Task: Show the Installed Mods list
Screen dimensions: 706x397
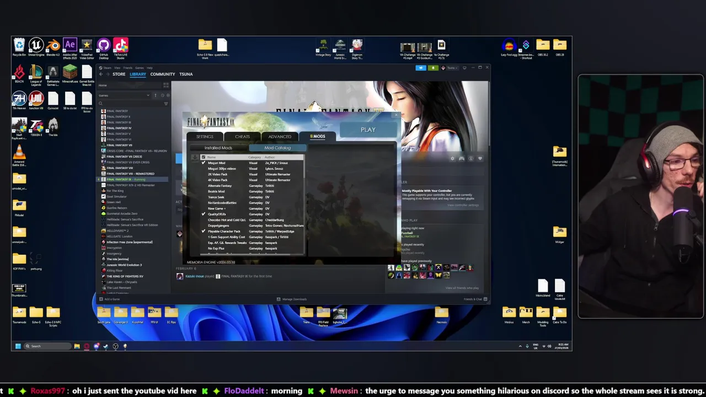Action: (x=218, y=148)
